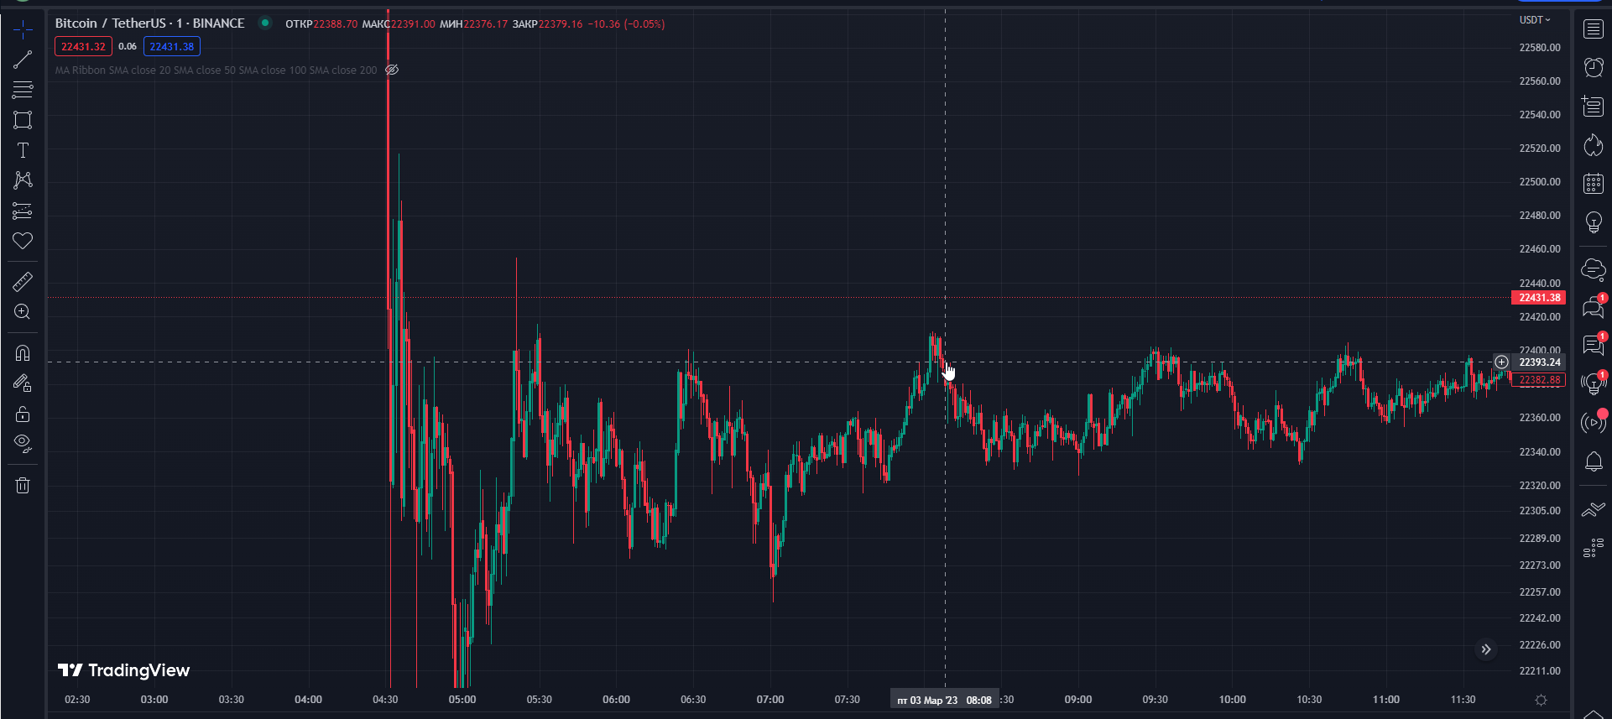
Task: Click the 08:08 crosshair date label
Action: point(944,700)
